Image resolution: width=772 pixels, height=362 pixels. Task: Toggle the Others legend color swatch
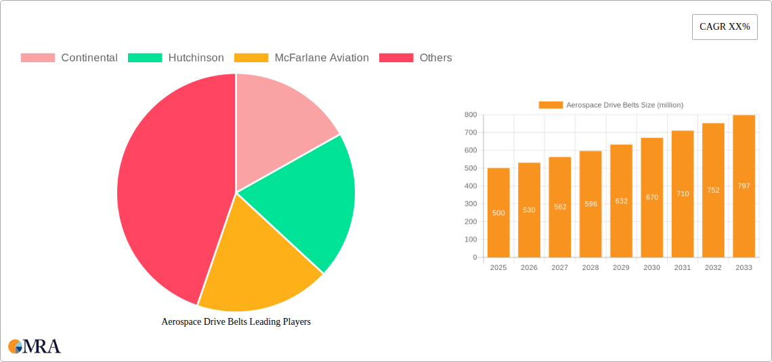pyautogui.click(x=396, y=58)
